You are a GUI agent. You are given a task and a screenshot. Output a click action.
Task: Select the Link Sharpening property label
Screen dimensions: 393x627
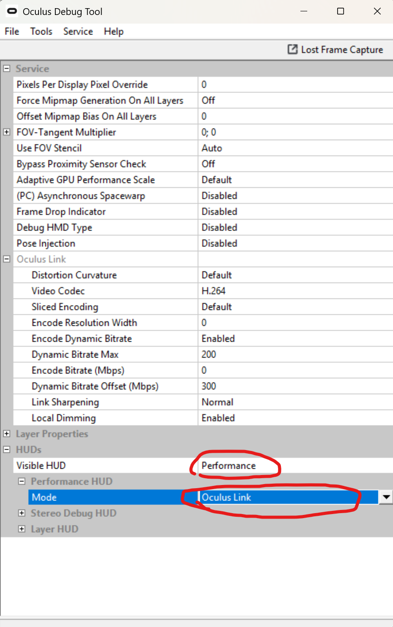pos(65,402)
